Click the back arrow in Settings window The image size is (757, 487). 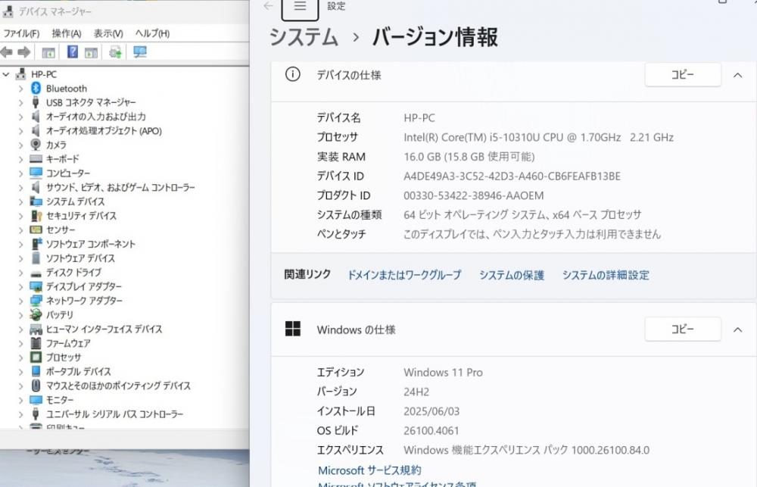coord(269,6)
